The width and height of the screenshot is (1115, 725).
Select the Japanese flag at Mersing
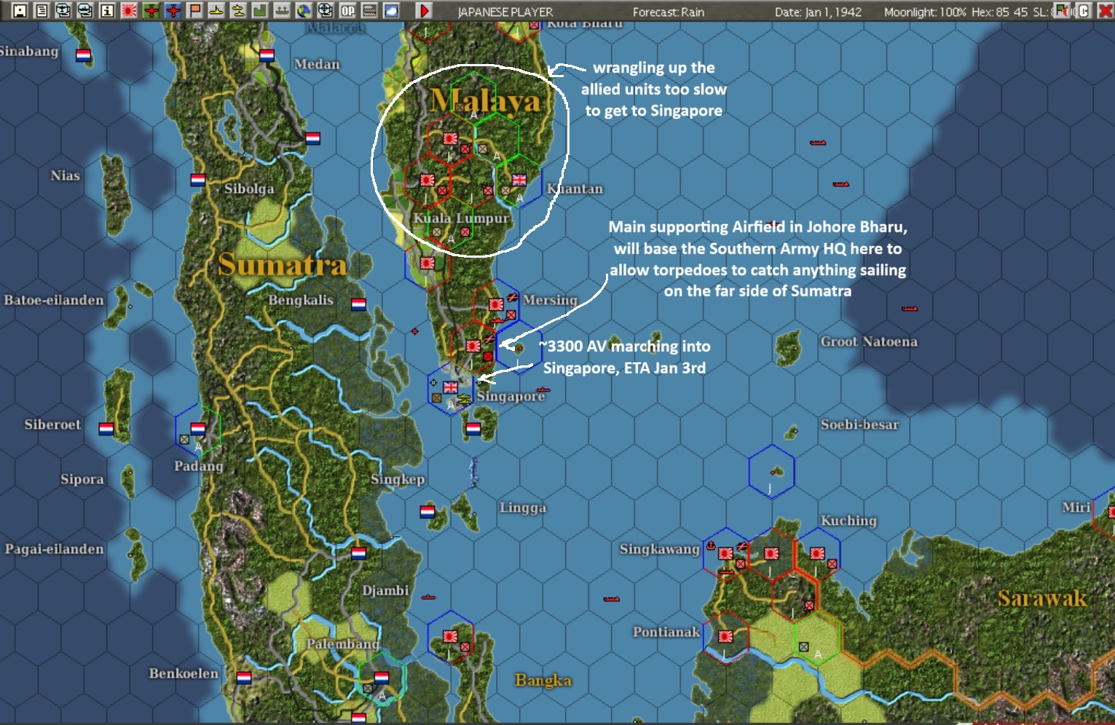tap(496, 304)
